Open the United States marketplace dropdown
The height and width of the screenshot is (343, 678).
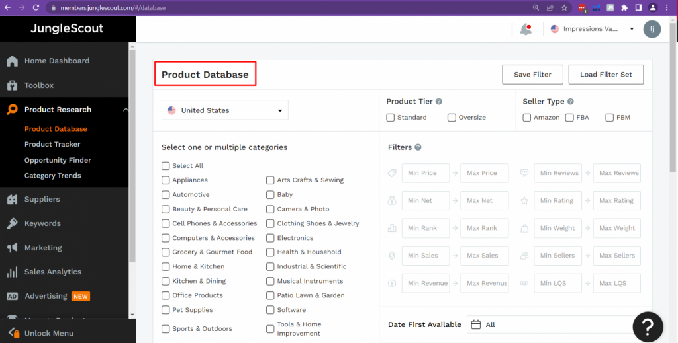pos(225,110)
